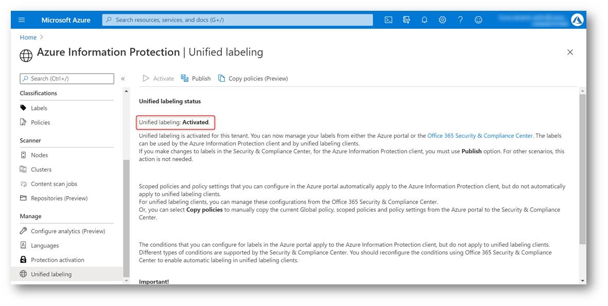Click the Publish toolbar button
Image resolution: width=608 pixels, height=306 pixels.
click(x=196, y=79)
